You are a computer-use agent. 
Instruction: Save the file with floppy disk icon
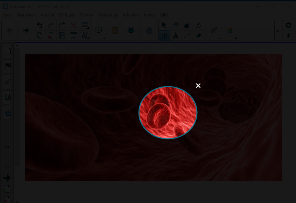pyautogui.click(x=62, y=36)
